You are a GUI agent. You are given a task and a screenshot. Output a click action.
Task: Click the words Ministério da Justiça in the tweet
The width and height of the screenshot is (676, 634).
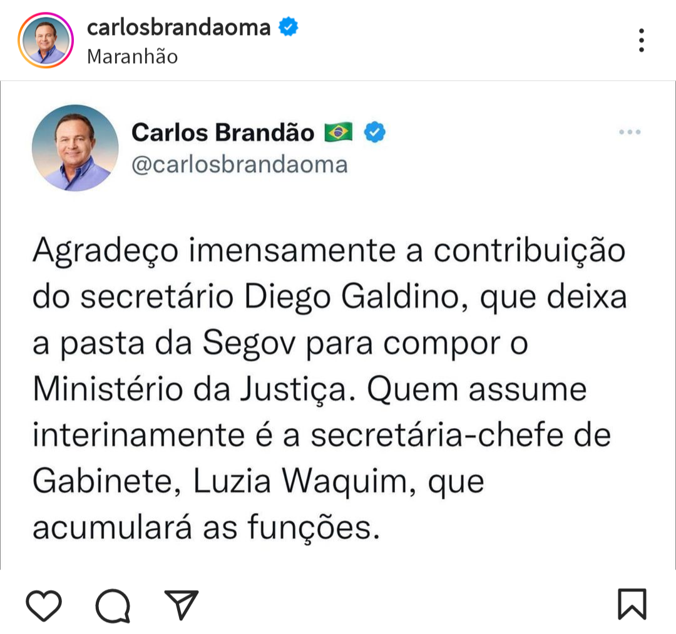point(190,389)
